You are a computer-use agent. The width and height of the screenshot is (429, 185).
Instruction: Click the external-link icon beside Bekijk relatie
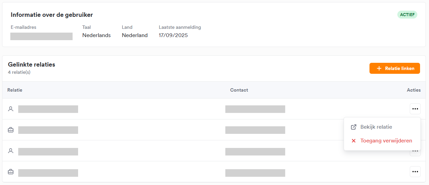click(x=353, y=127)
